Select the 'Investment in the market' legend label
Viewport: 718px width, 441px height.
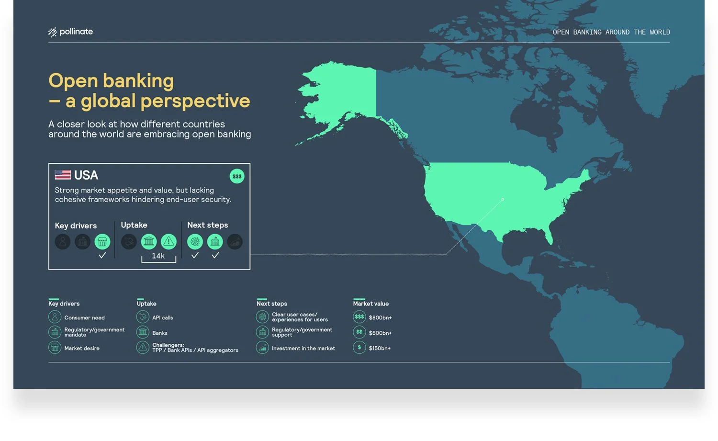point(303,348)
